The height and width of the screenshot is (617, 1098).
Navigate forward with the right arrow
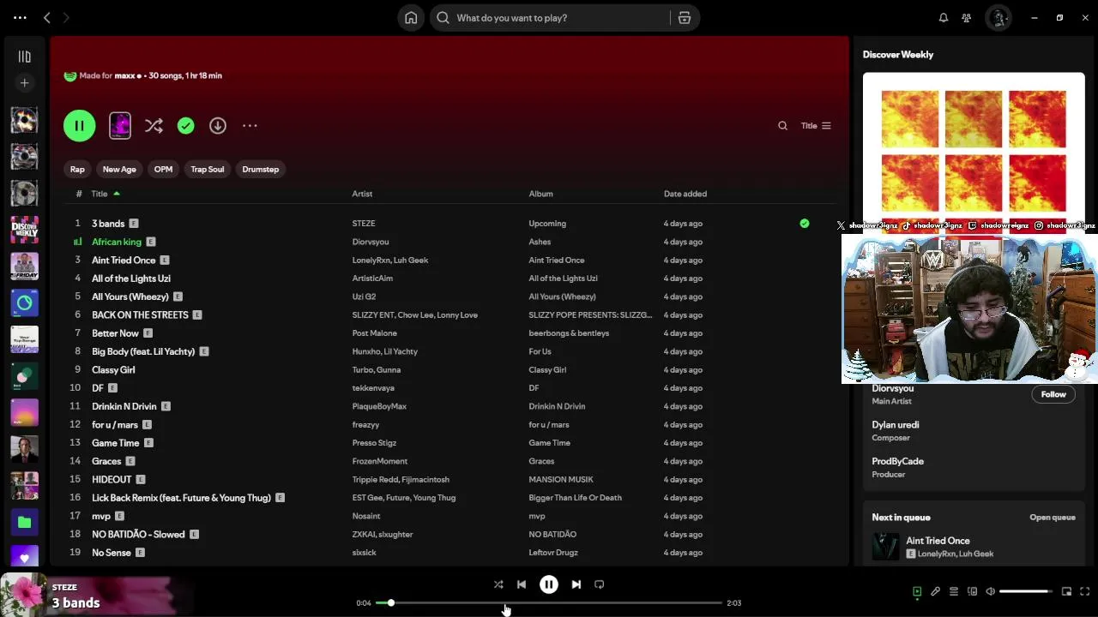(66, 18)
